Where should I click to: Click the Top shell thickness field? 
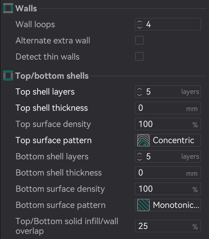click(162, 108)
